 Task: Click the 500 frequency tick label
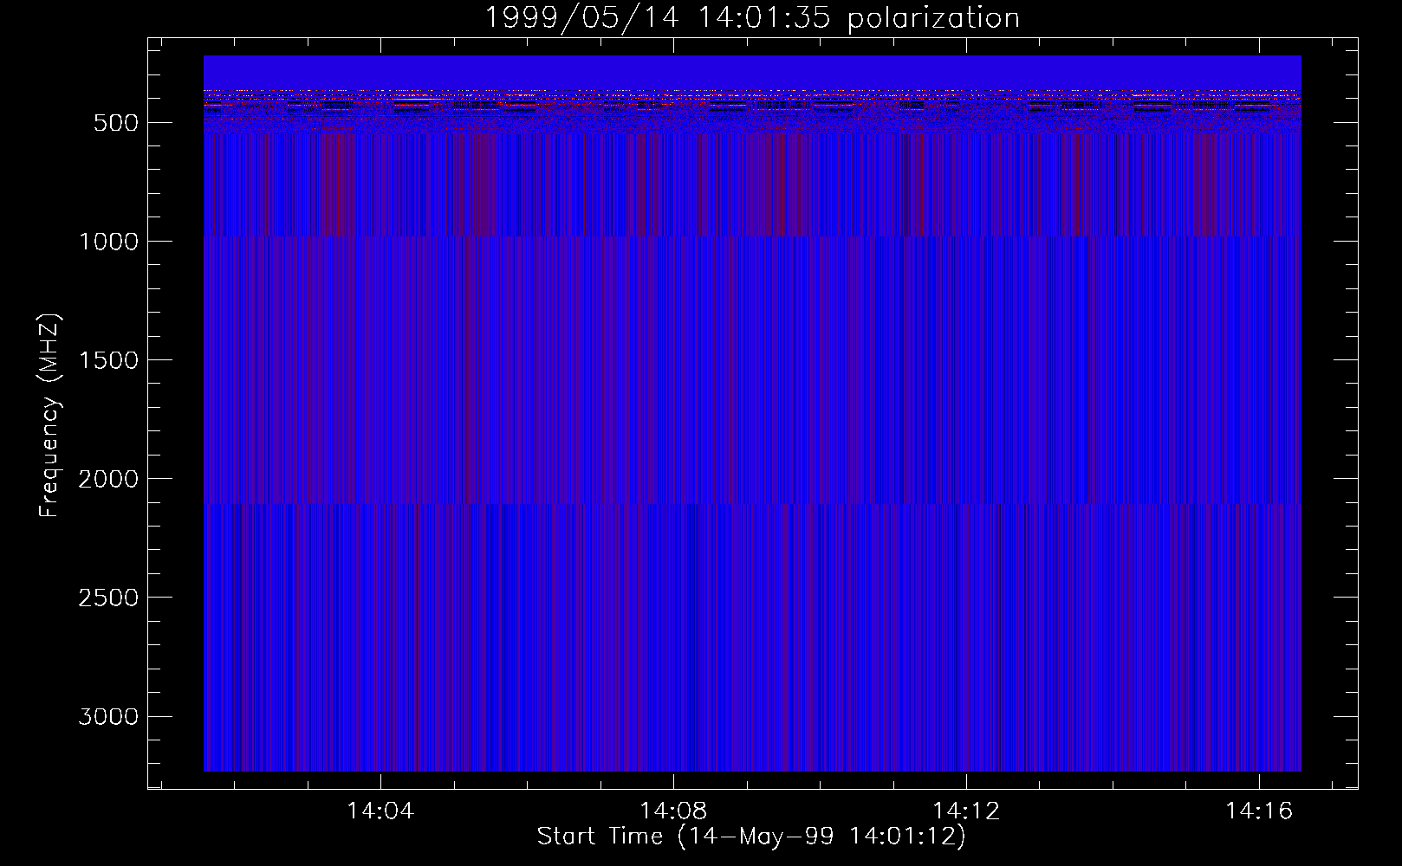pyautogui.click(x=116, y=123)
